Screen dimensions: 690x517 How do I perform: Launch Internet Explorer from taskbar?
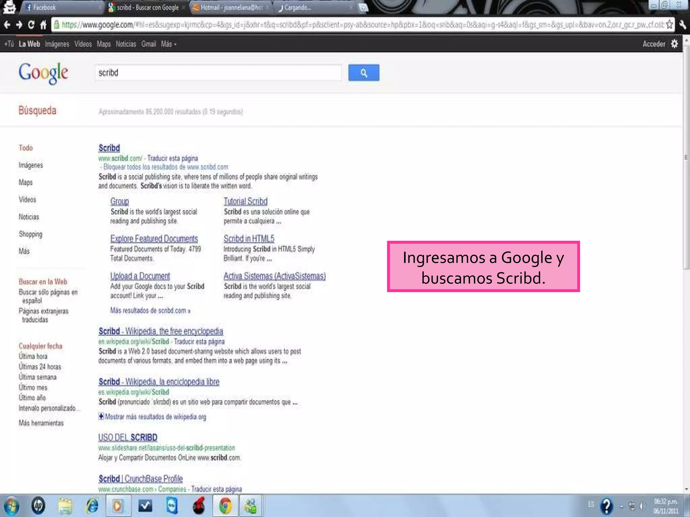point(92,506)
